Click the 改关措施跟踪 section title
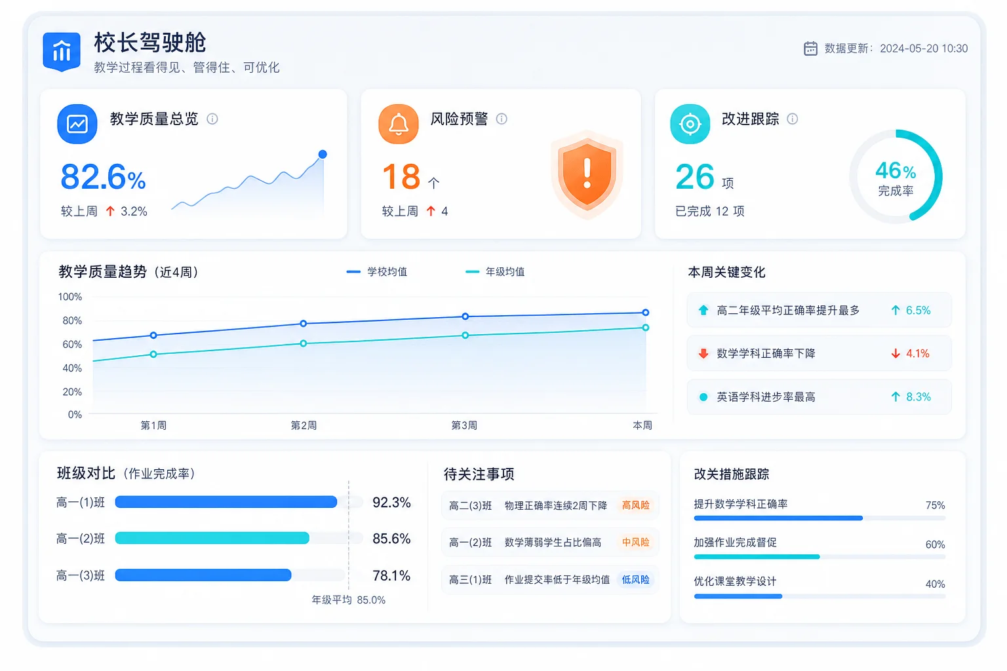Viewport: 1007px width, 671px height. click(x=732, y=474)
